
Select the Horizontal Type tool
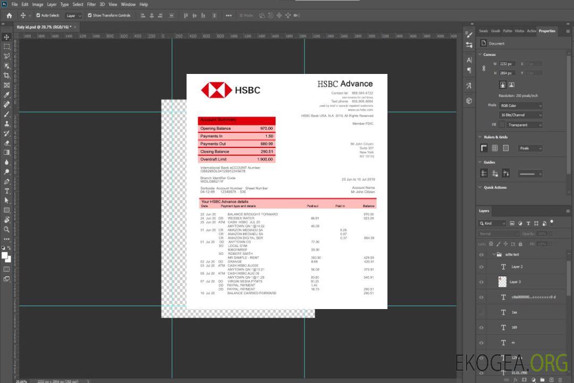6,191
